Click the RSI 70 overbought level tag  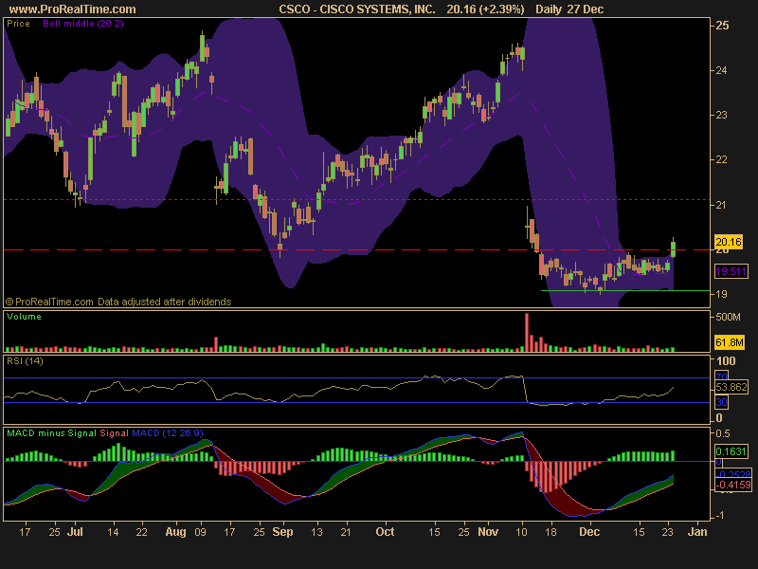click(721, 376)
